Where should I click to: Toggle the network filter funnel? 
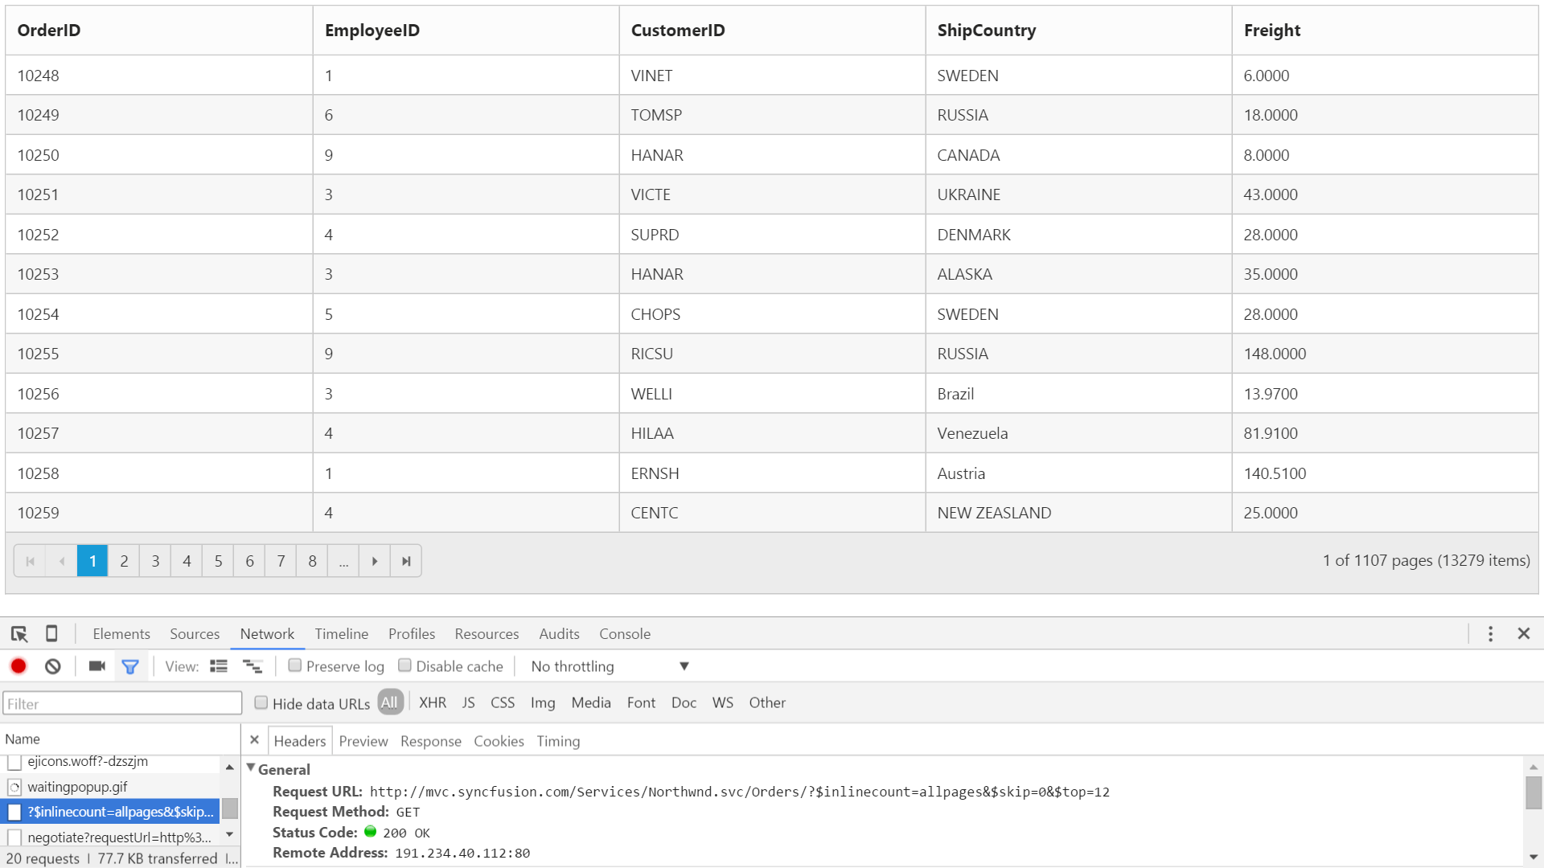tap(130, 666)
